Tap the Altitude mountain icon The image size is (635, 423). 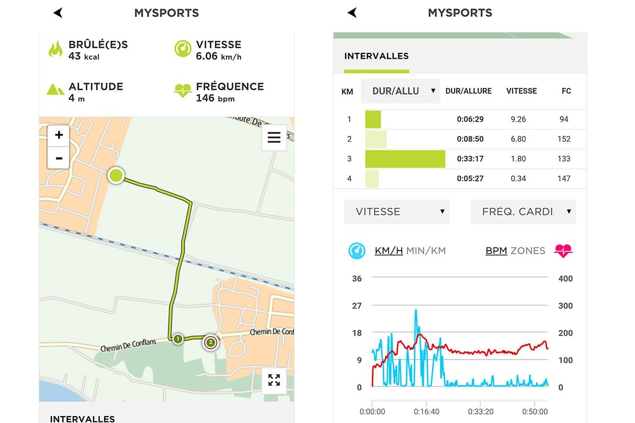[55, 89]
